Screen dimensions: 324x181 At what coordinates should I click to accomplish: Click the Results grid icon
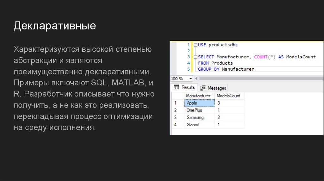click(177, 87)
